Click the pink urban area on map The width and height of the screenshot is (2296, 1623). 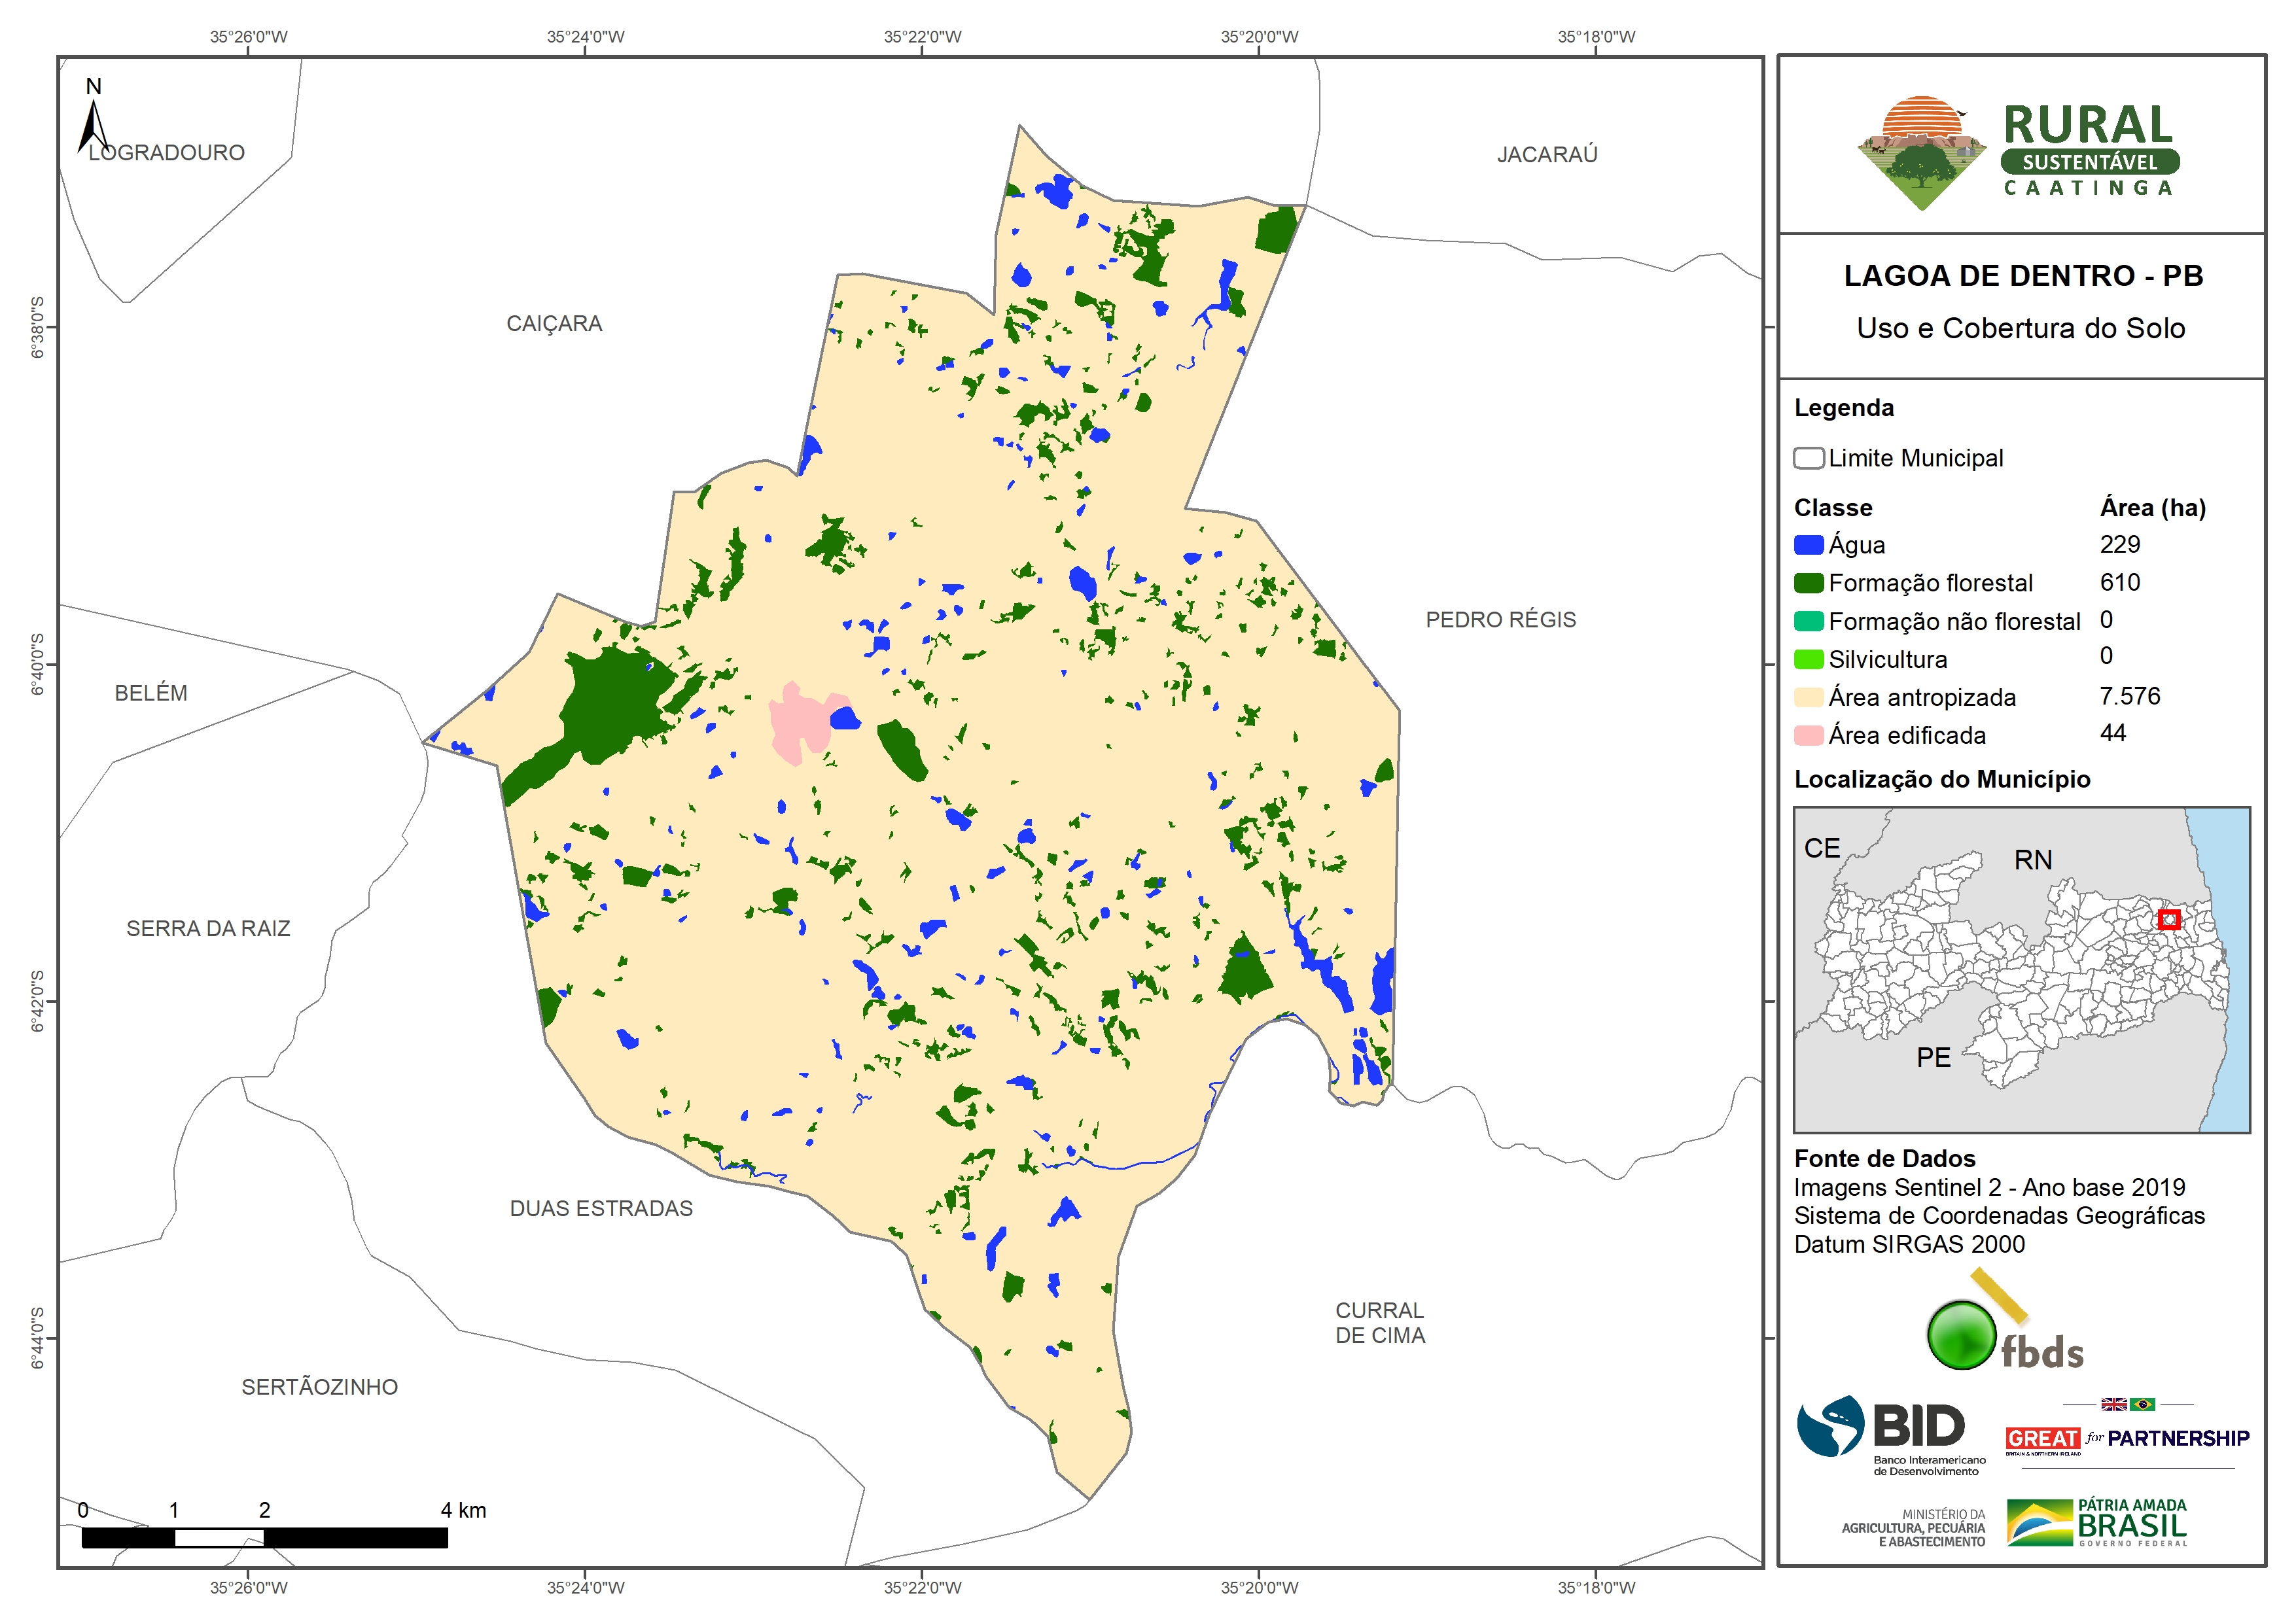[x=800, y=720]
